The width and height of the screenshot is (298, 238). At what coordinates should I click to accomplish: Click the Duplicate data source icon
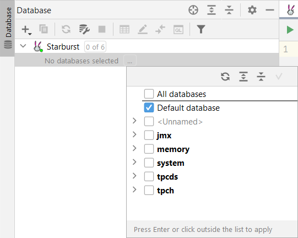click(44, 29)
